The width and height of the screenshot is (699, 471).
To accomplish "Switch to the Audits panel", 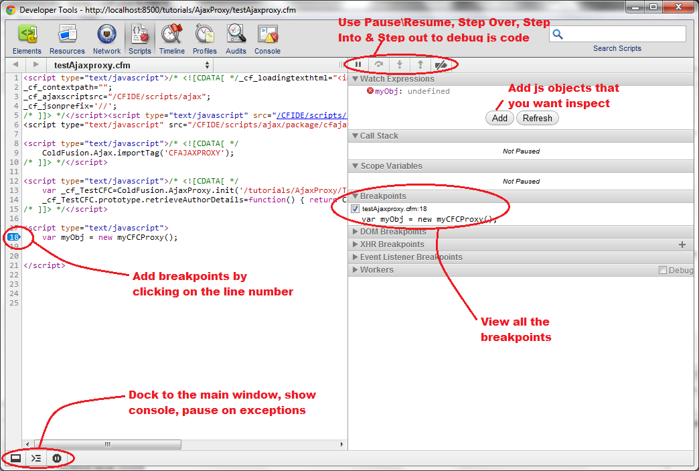I will 236,39.
